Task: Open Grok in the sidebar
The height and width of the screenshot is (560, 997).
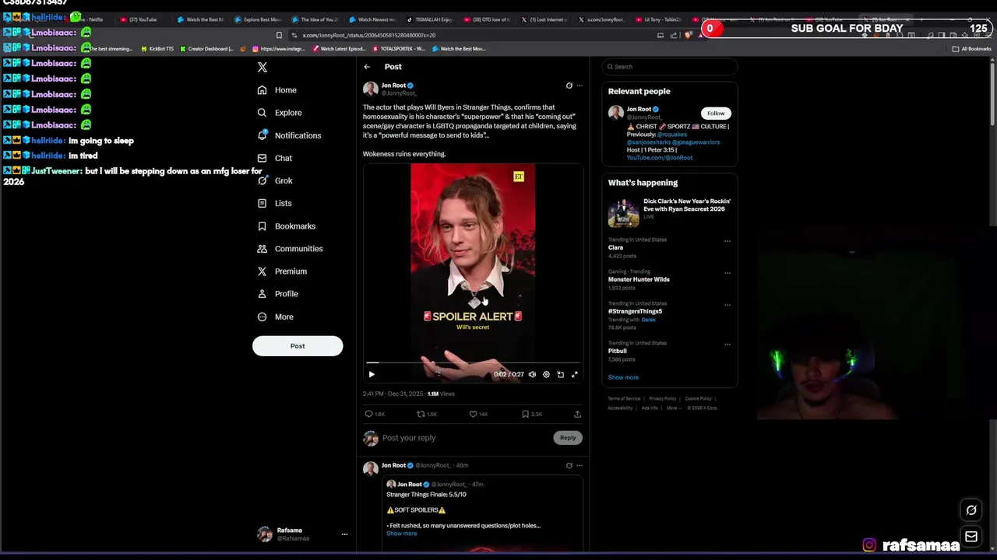Action: tap(275, 180)
